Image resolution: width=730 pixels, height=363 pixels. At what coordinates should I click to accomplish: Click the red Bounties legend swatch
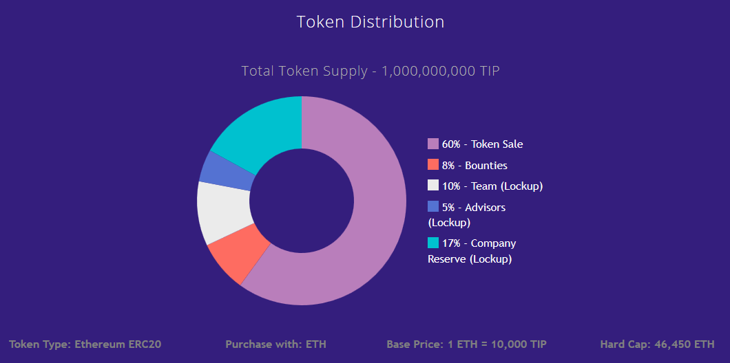click(x=433, y=164)
